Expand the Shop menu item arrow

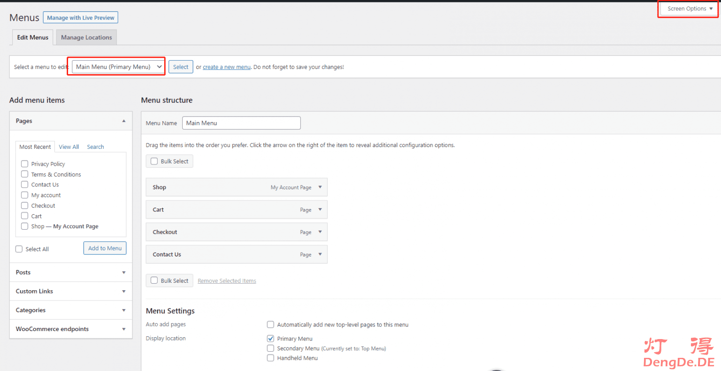coord(320,187)
